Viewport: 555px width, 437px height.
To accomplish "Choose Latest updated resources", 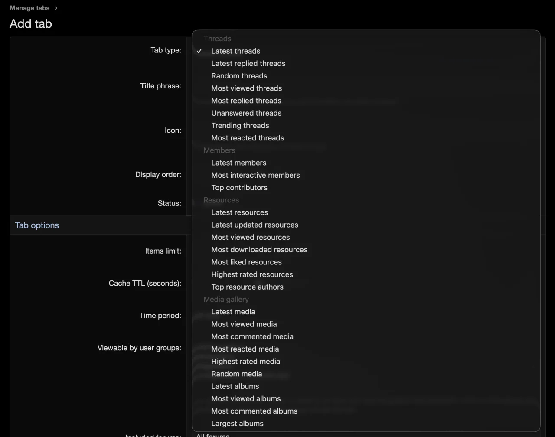I will pyautogui.click(x=255, y=225).
